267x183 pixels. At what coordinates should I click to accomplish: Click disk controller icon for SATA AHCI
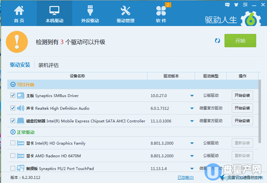tap(21, 121)
